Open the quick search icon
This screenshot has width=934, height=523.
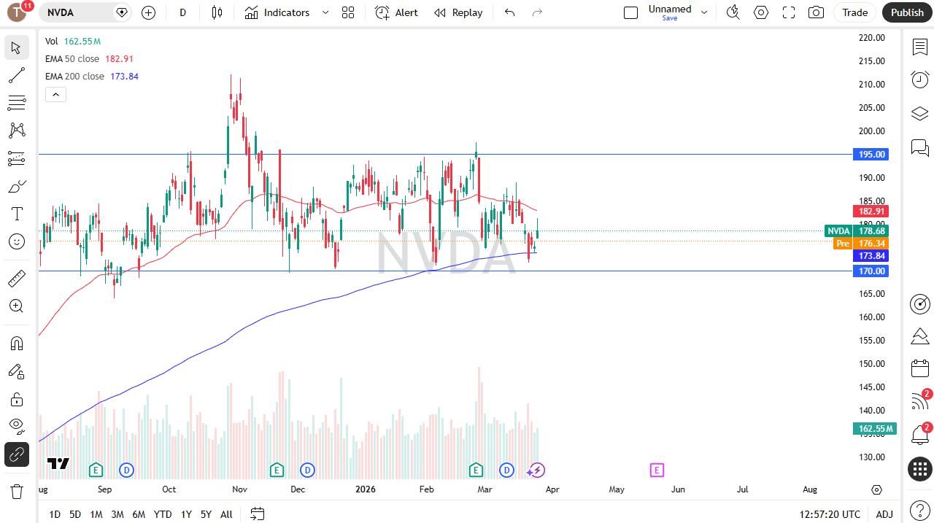click(733, 12)
